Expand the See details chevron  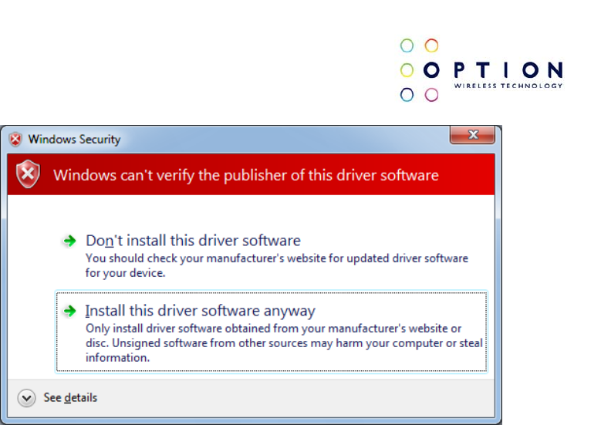click(x=26, y=398)
